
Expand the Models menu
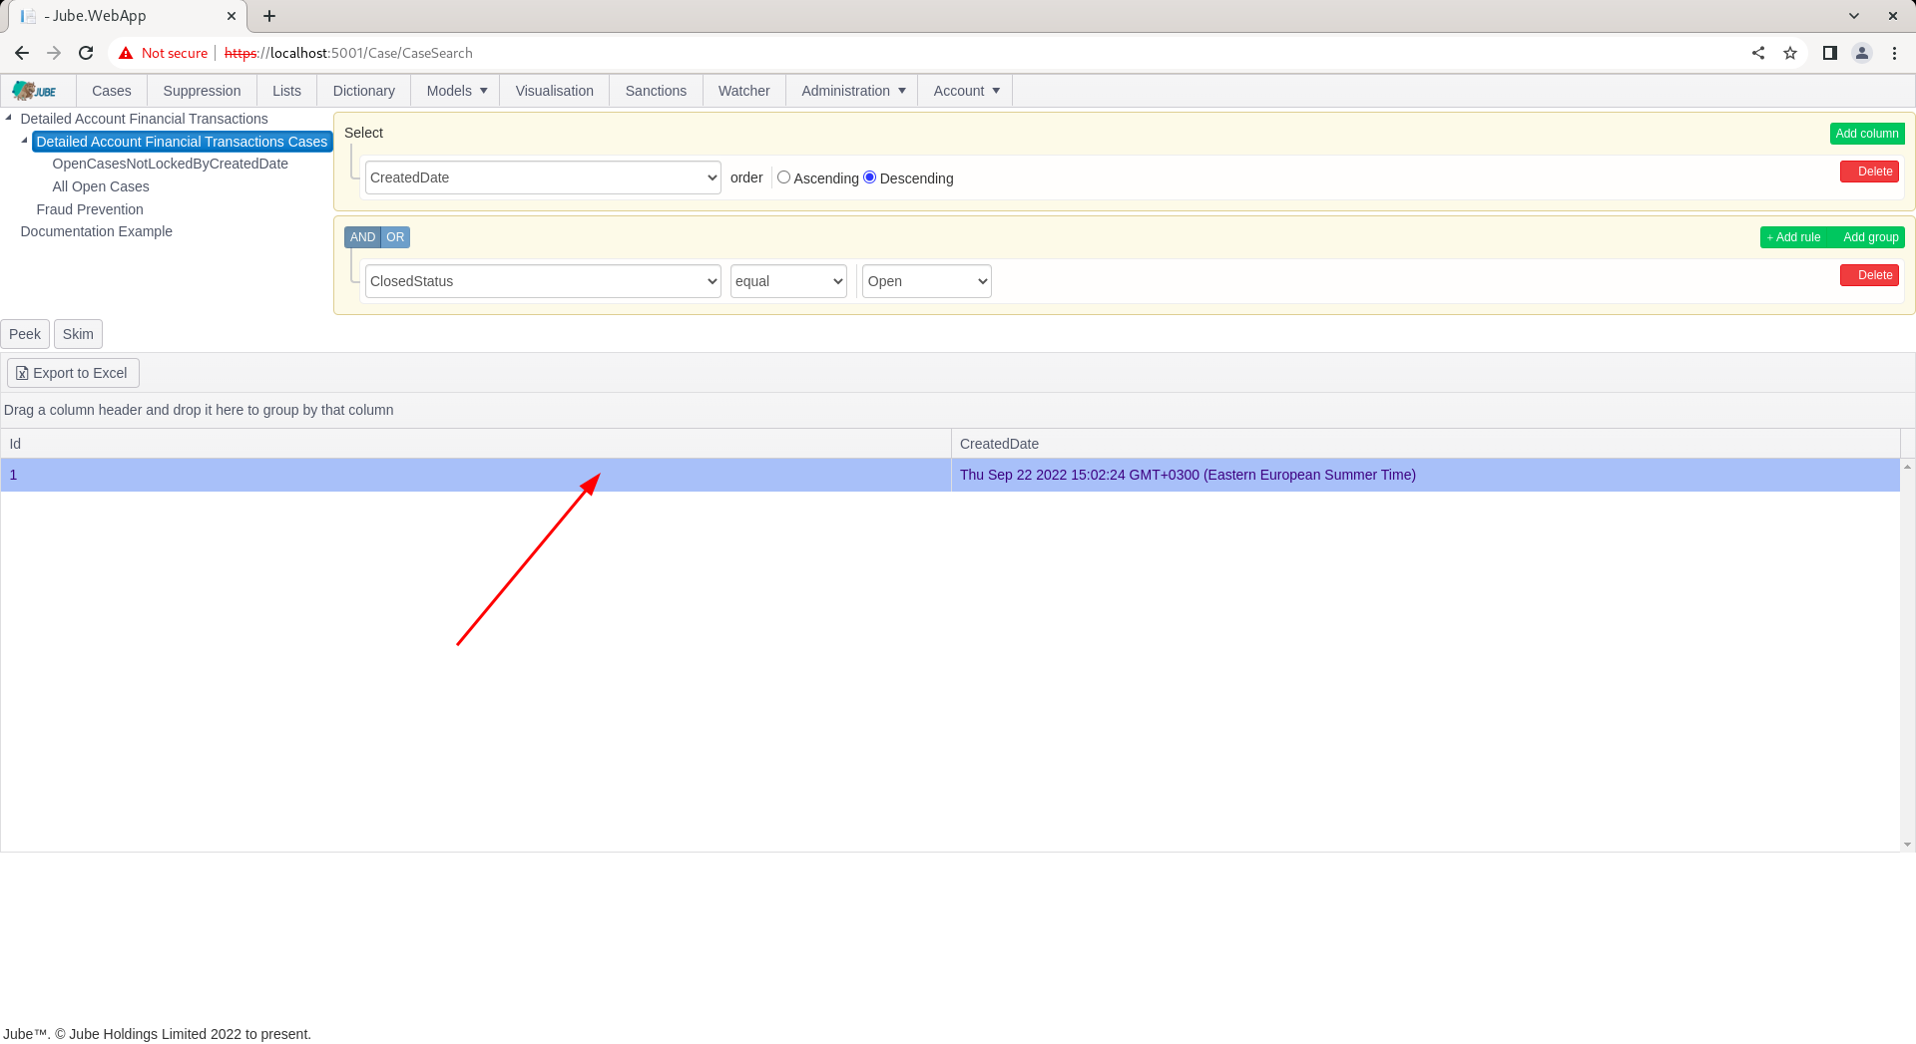point(456,91)
